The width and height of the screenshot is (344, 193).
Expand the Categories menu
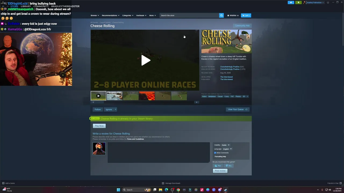pos(128,15)
